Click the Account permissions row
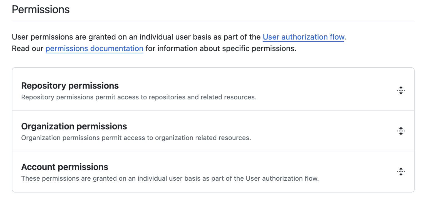This screenshot has height=201, width=427. pos(195,172)
